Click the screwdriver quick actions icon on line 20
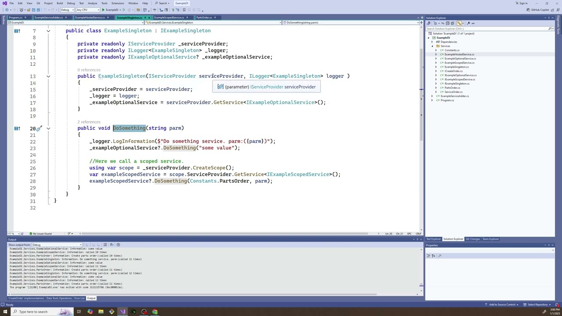The width and height of the screenshot is (562, 316). tap(39, 128)
